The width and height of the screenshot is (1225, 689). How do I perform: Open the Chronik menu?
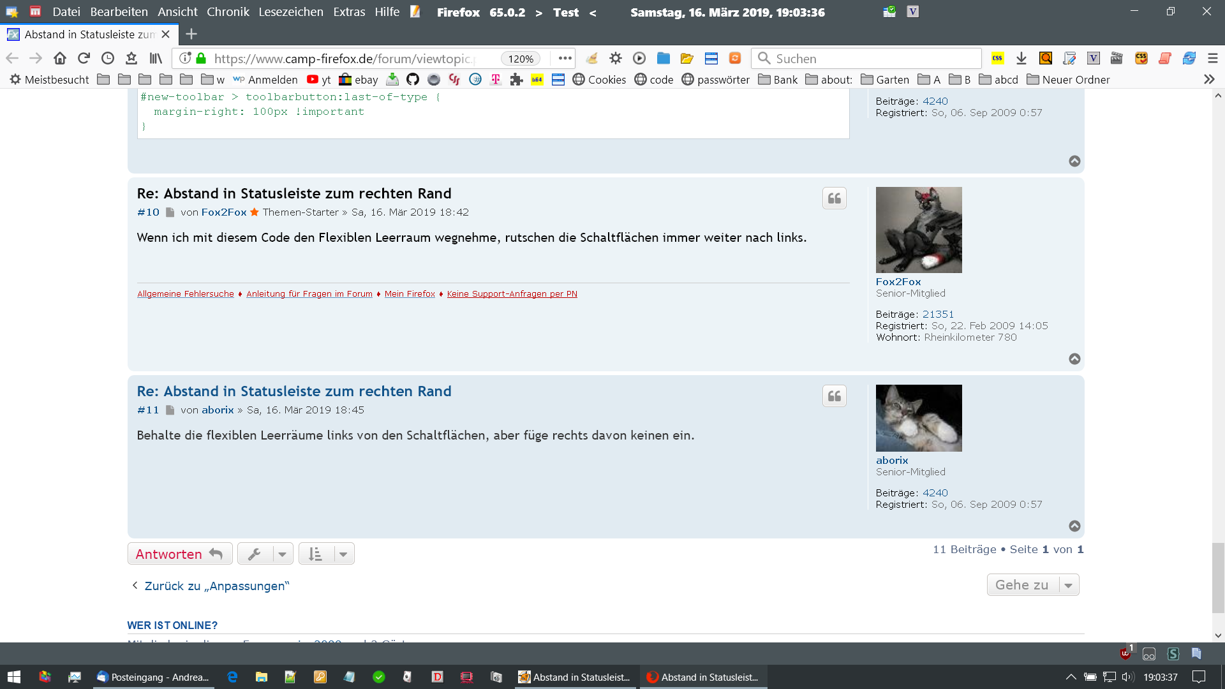click(228, 11)
